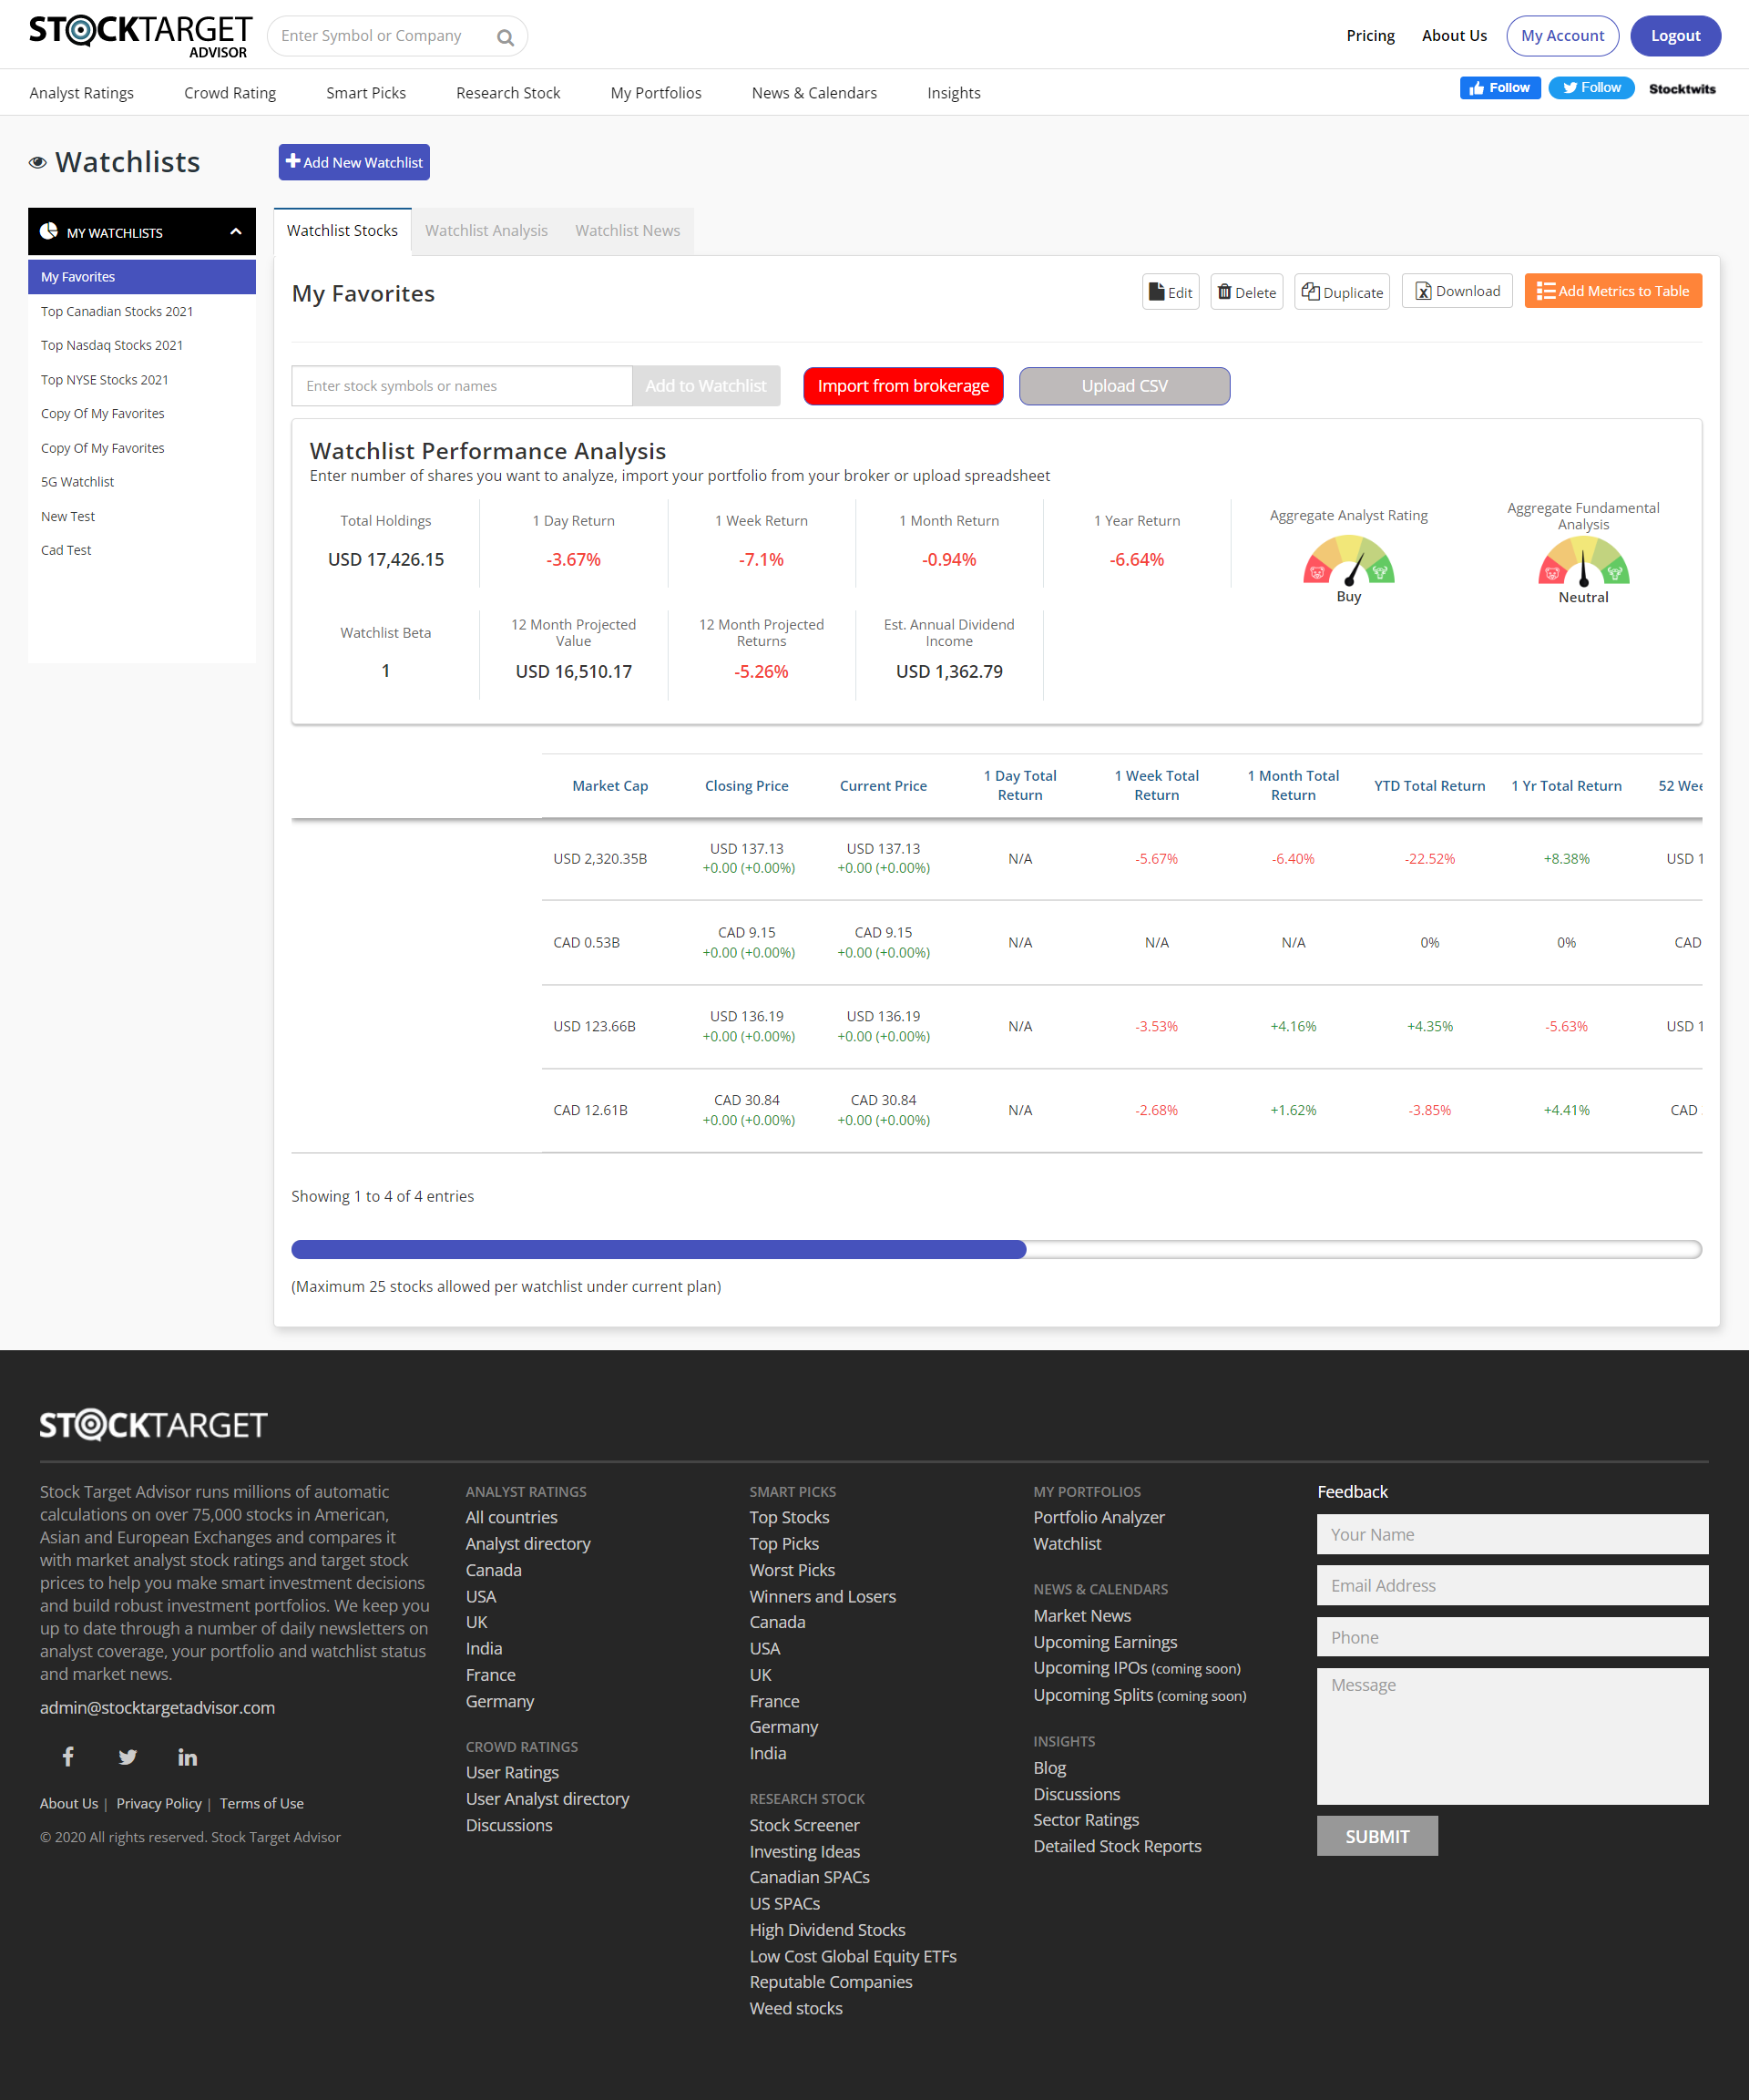The image size is (1749, 2100).
Task: Sort by 1 Week Total Return column
Action: (1156, 786)
